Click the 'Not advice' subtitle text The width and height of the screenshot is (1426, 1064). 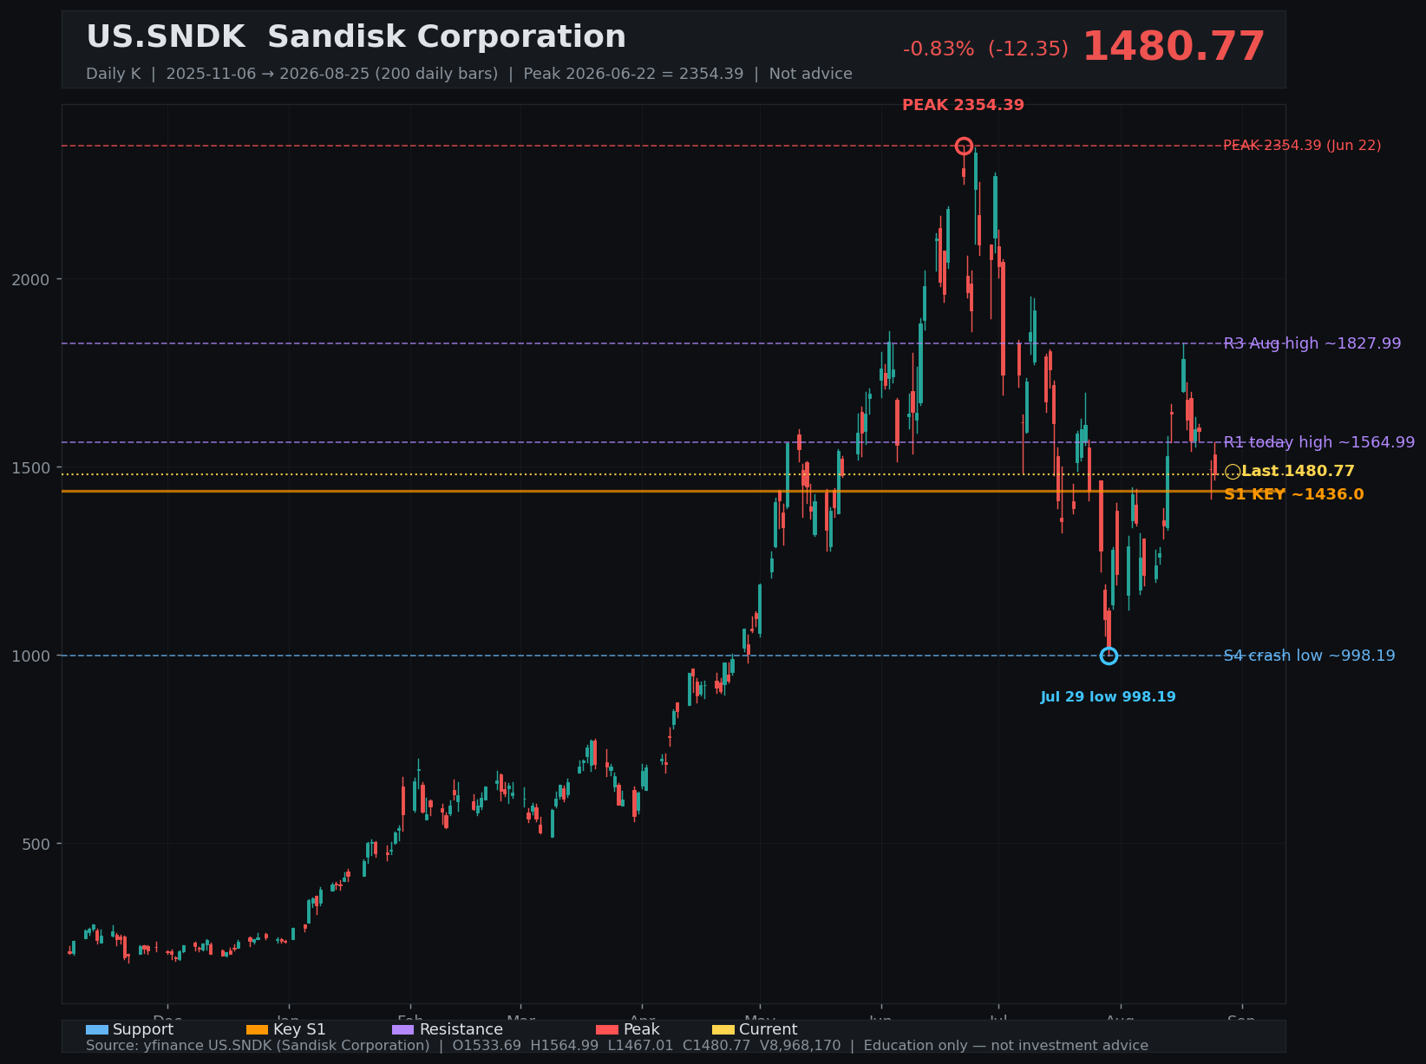point(810,74)
